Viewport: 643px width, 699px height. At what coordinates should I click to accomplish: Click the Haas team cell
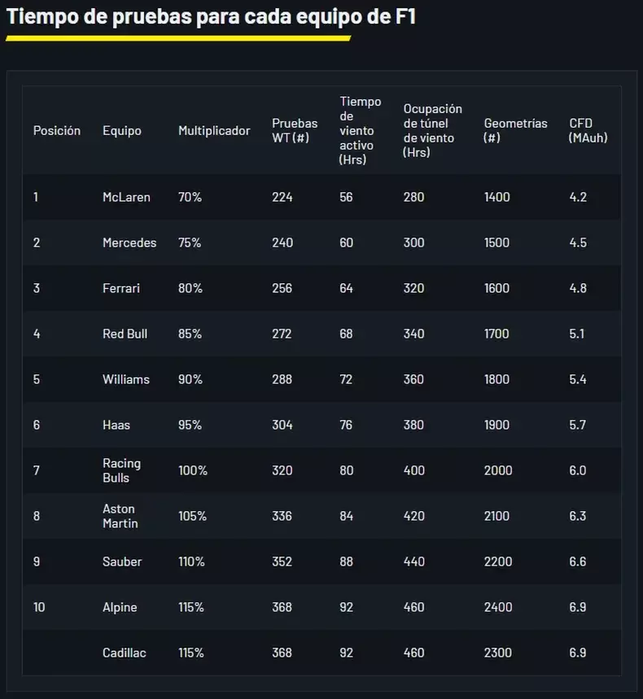[116, 425]
